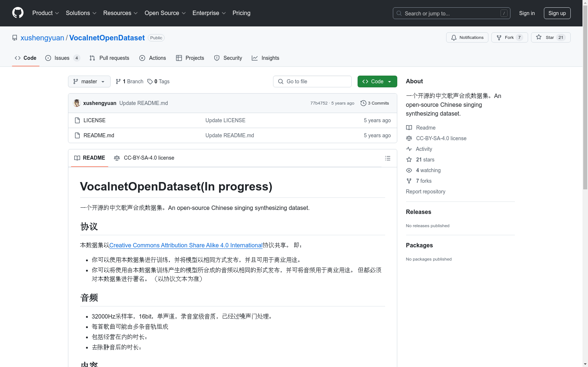Open the Update README.md latest commit message
Viewport: 588px width, 367px height.
144,103
